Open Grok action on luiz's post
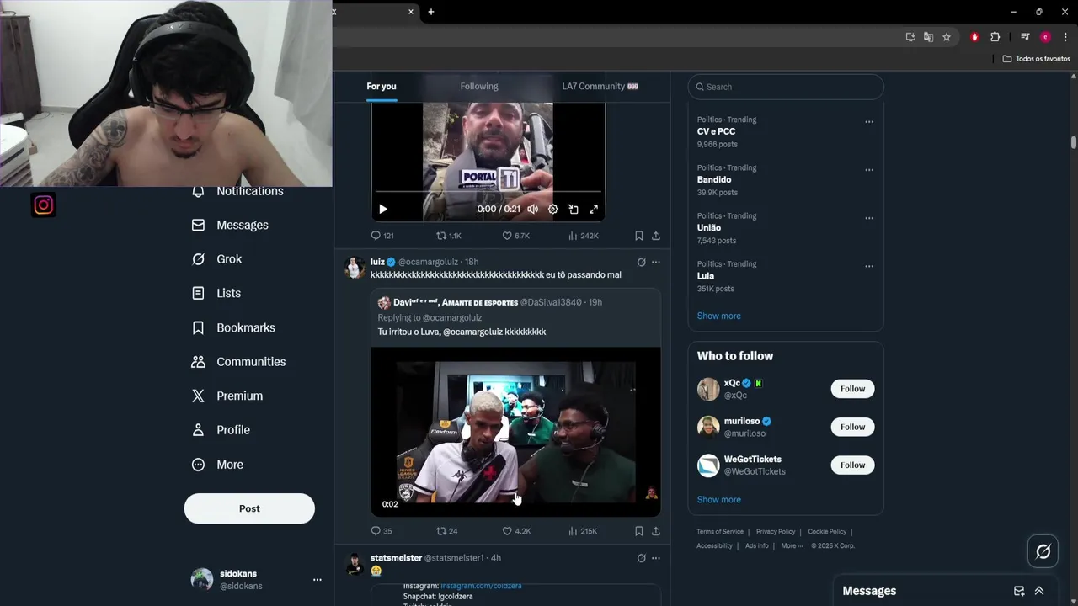 click(x=641, y=262)
